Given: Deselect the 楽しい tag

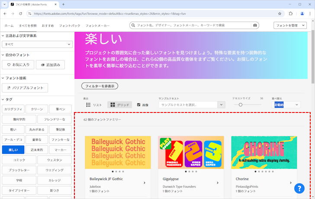Looking at the screenshot, I should [13, 150].
